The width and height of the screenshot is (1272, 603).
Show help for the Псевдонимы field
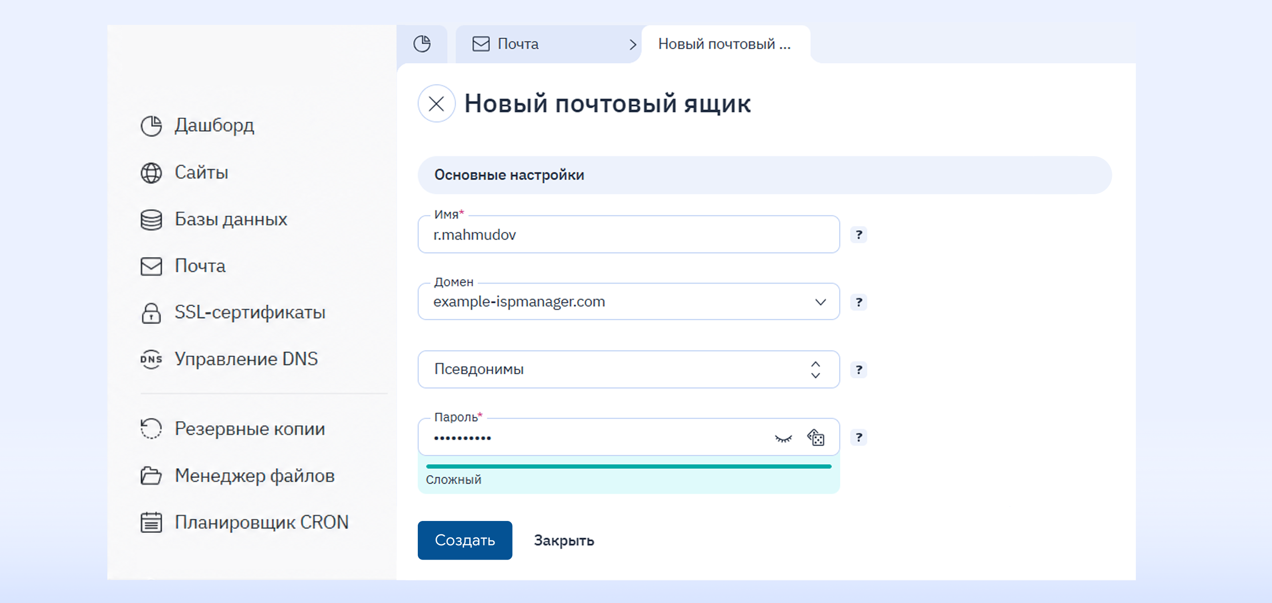(859, 370)
